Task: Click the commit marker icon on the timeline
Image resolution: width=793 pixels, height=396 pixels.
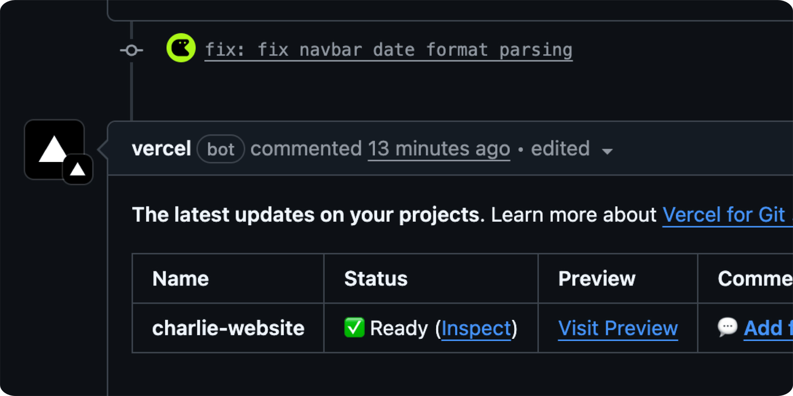Action: [x=131, y=50]
